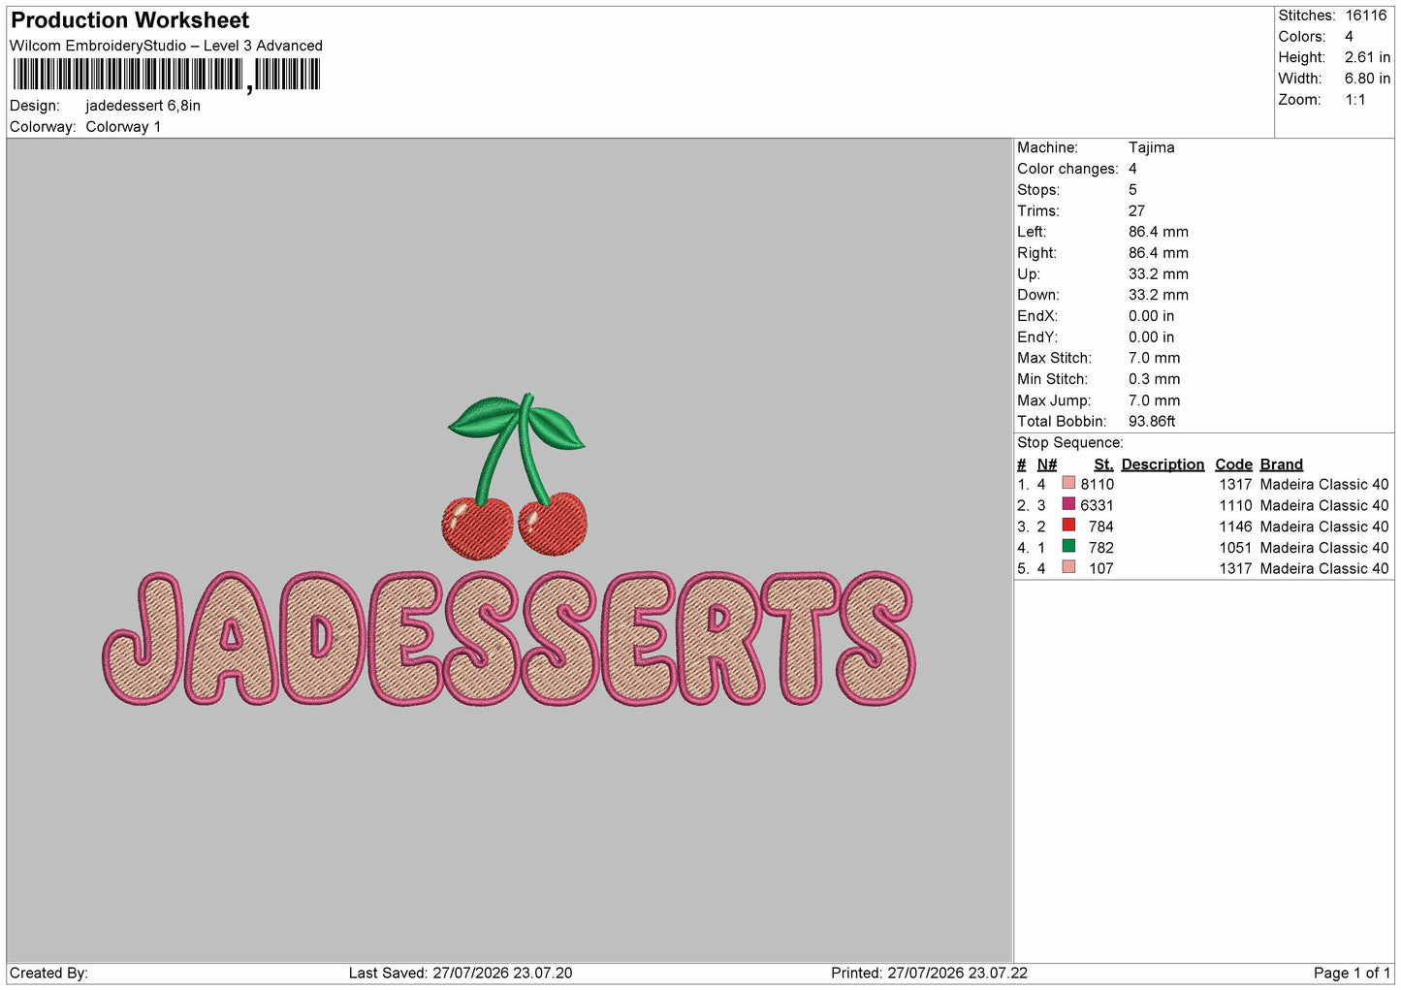
Task: Click the Up value 33.2 mm
Action: [x=1158, y=274]
